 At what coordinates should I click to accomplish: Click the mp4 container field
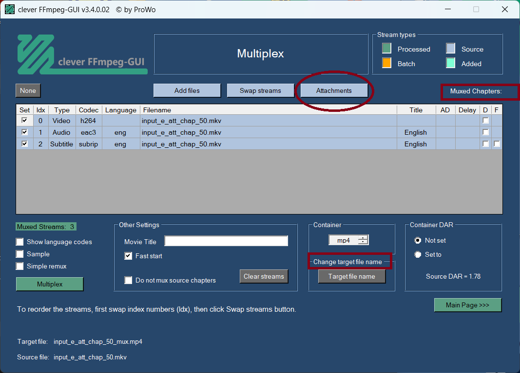[x=344, y=240]
